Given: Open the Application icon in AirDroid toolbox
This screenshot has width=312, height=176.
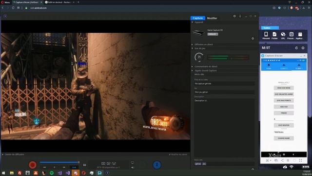Looking at the screenshot, I should point(300,36).
